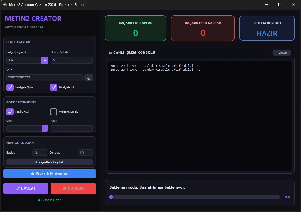Click the Başlat shortcut field showing f5
The height and width of the screenshot is (212, 301).
[x=40, y=153]
